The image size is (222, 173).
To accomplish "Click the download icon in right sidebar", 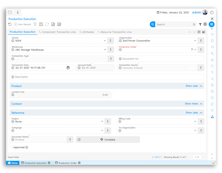I will click(212, 116).
